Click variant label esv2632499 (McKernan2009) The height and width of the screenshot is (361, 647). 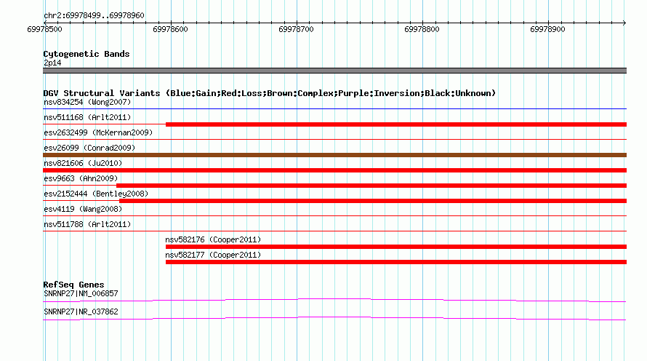point(98,132)
